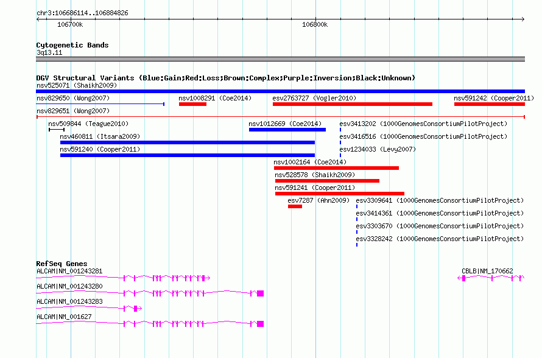Select the ALCAM|NM_001243283 transcript label
Screen dimensions: 542x358
point(69,301)
